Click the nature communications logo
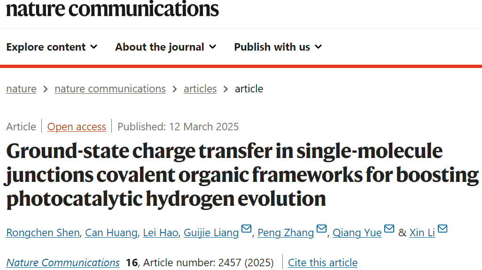The width and height of the screenshot is (482, 270). [112, 8]
